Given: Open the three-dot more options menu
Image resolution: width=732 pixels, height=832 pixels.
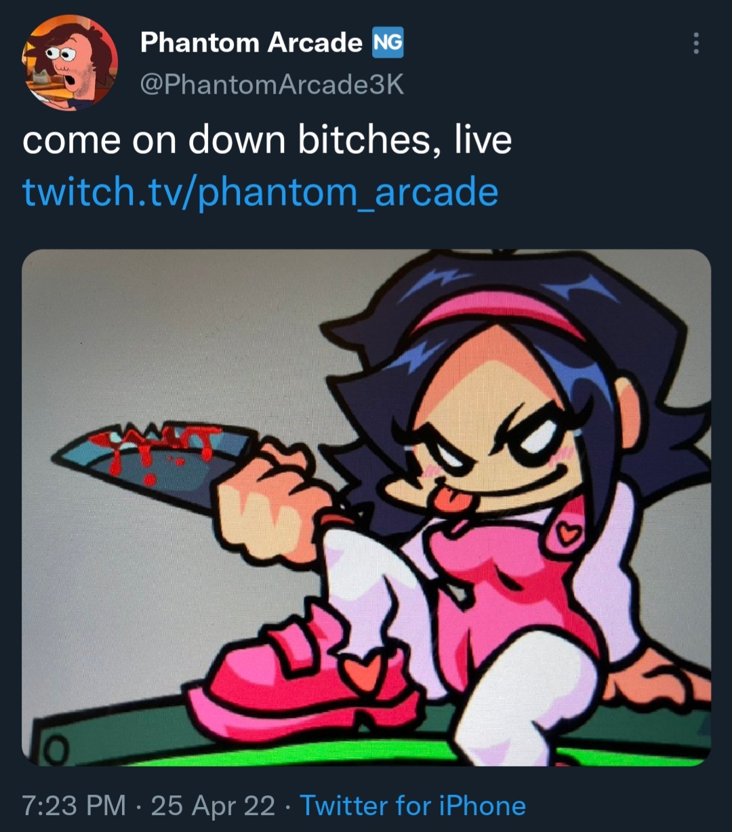Looking at the screenshot, I should coord(695,43).
